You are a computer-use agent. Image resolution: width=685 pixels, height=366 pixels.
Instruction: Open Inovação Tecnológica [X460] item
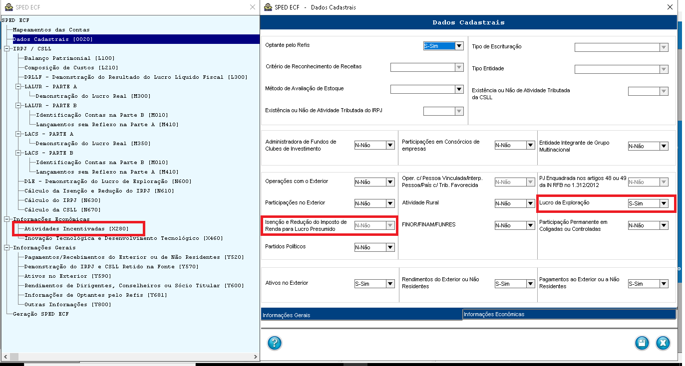123,238
